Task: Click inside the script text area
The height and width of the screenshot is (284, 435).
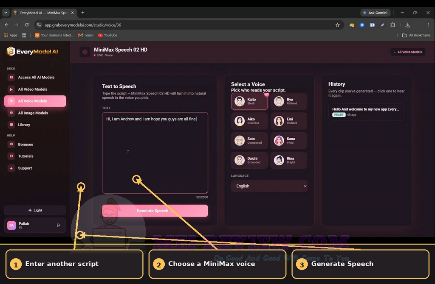Action: [x=155, y=153]
